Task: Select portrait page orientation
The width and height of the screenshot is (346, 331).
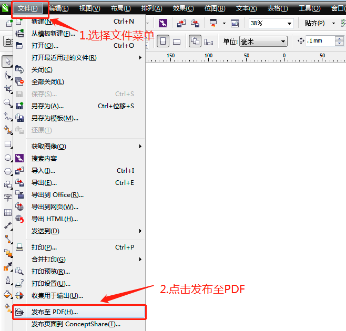Action: 163,41
